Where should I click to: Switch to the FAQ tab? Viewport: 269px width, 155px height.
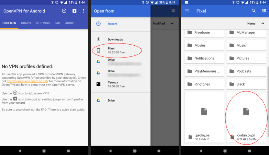point(57,23)
